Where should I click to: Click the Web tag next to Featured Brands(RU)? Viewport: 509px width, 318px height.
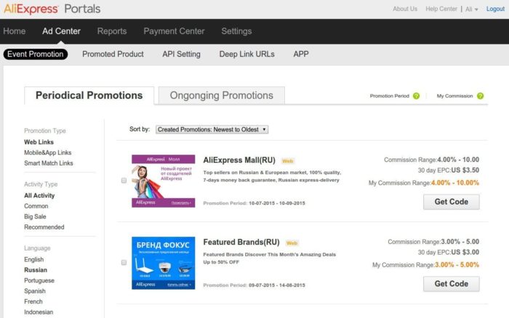[292, 242]
